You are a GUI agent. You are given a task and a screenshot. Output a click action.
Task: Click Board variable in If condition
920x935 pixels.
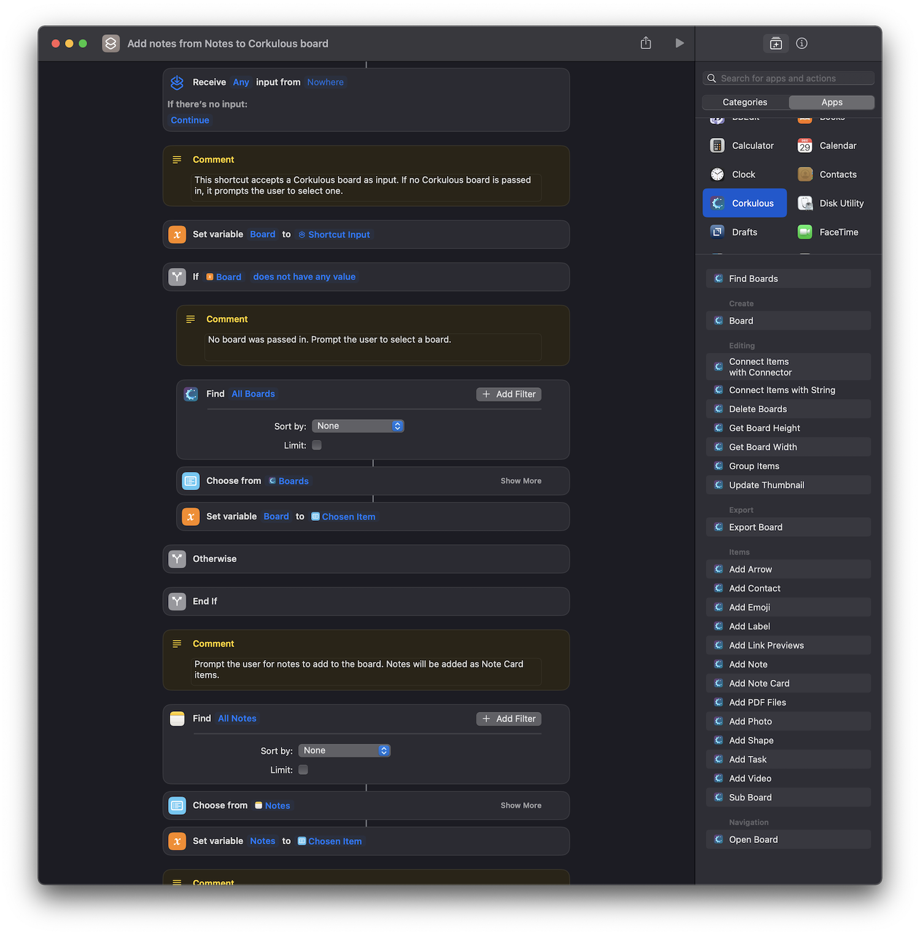click(224, 277)
